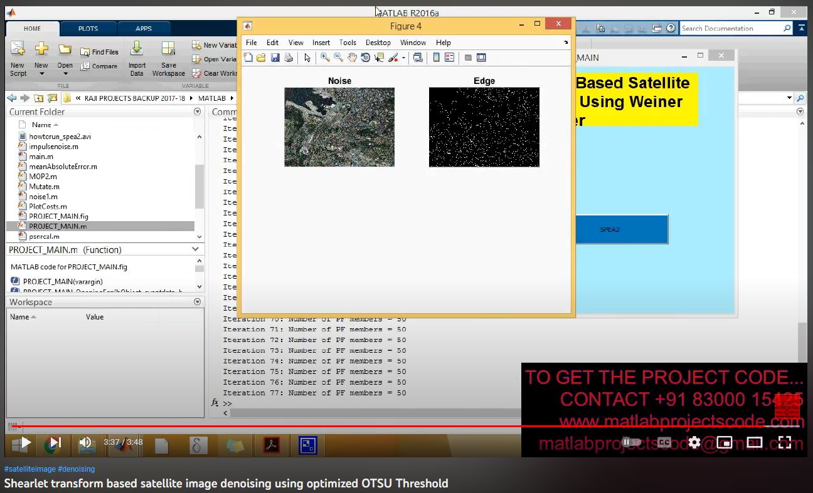Select the Pan hand tool
This screenshot has height=493, width=813.
352,58
